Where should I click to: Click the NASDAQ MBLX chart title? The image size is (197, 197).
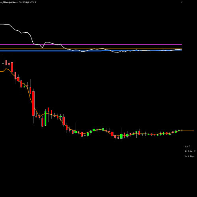(x=28, y=2)
